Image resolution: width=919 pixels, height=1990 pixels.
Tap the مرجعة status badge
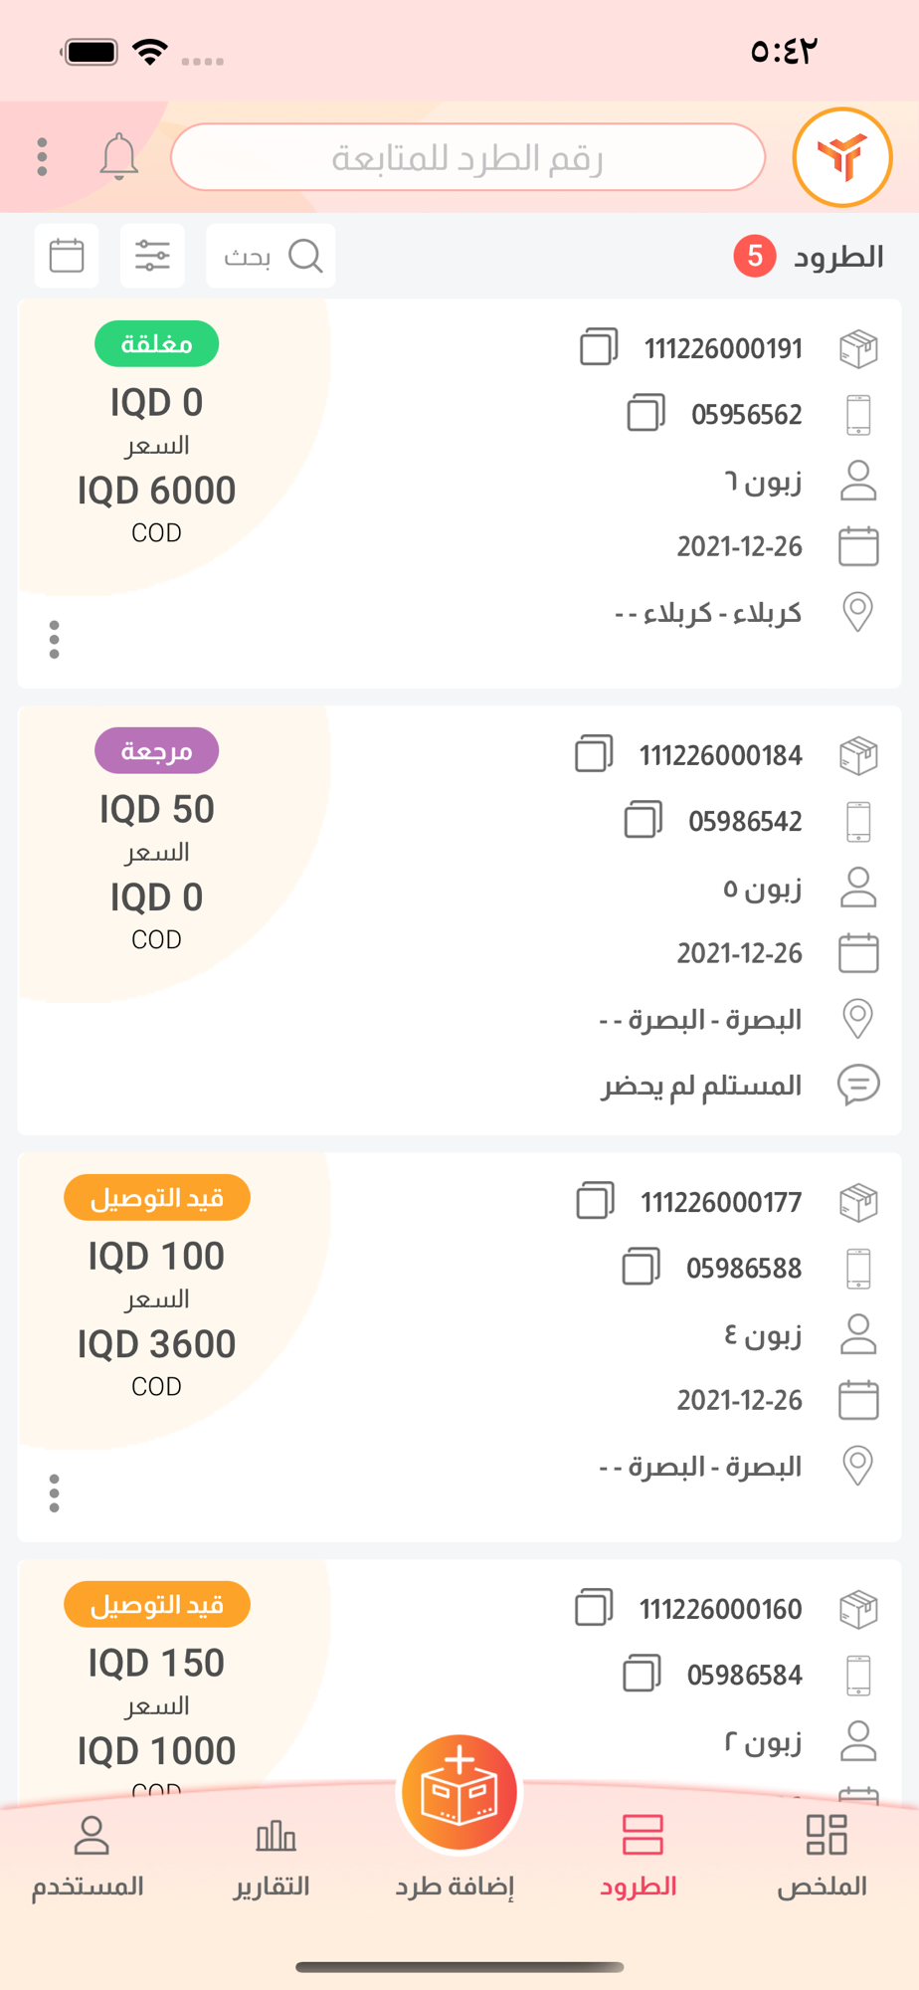[157, 751]
